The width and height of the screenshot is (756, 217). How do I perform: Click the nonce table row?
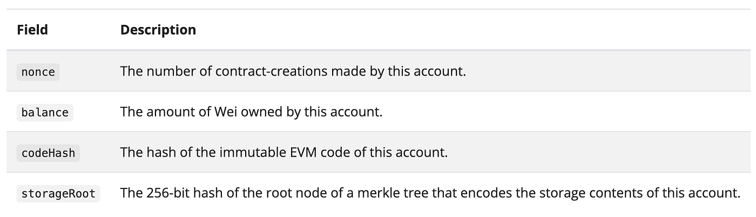594,71
